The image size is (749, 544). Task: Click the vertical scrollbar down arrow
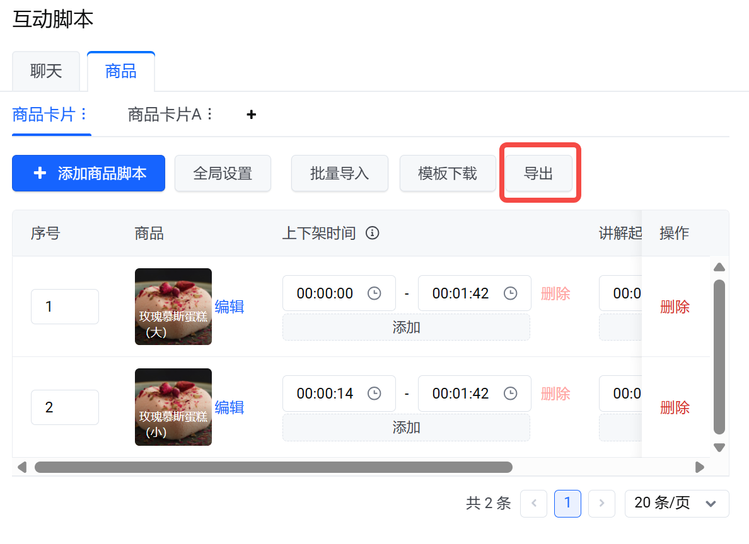[x=719, y=447]
